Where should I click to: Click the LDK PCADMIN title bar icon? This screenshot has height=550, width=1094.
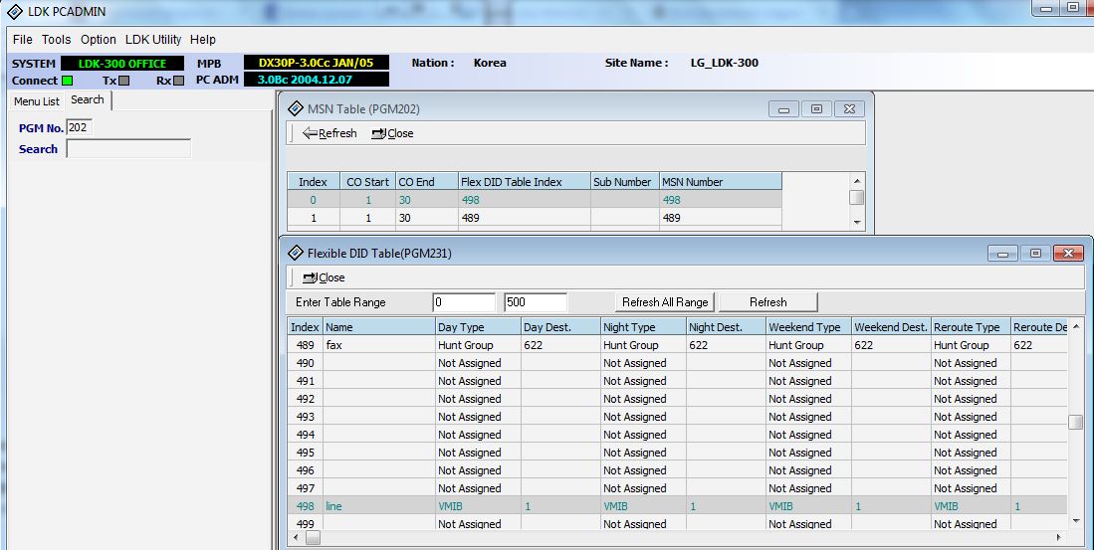click(14, 12)
